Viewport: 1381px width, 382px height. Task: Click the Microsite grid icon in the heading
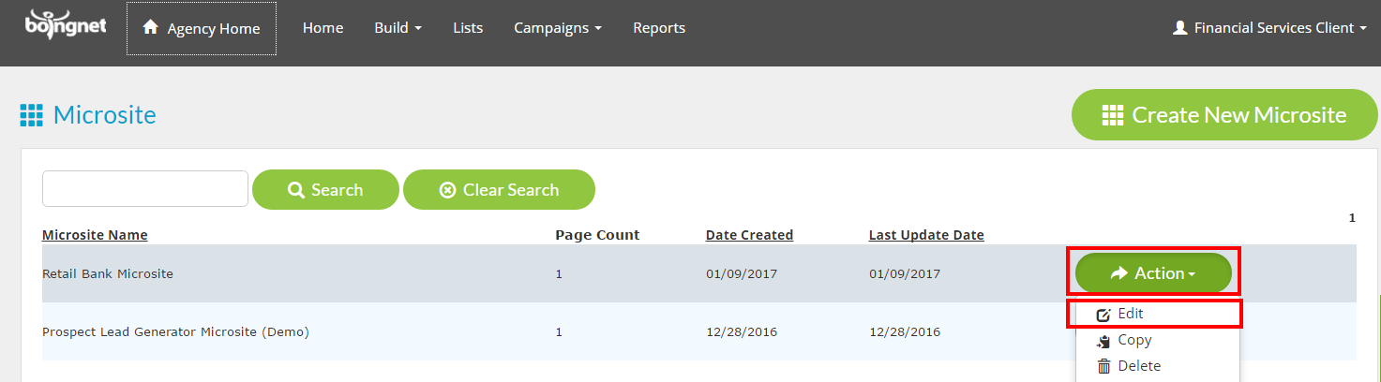[32, 115]
